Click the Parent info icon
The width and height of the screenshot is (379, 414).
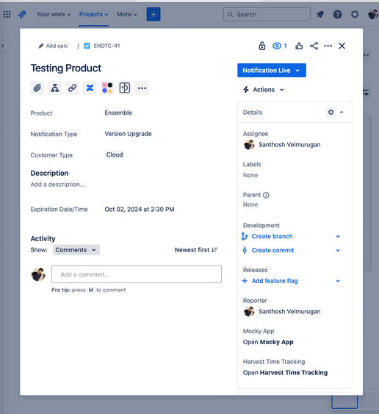266,195
